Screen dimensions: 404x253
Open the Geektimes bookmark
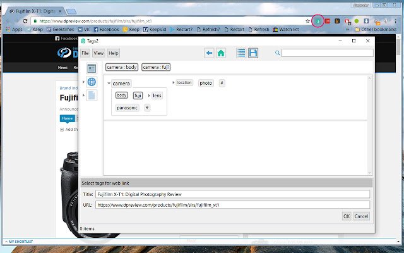pyautogui.click(x=61, y=30)
